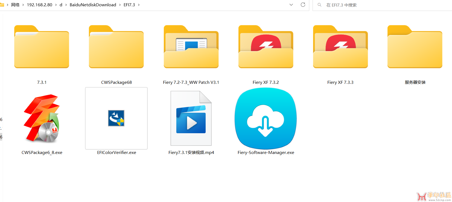Image resolution: width=452 pixels, height=202 pixels.
Task: Expand the chevron after d in breadcrumb
Action: tap(66, 5)
